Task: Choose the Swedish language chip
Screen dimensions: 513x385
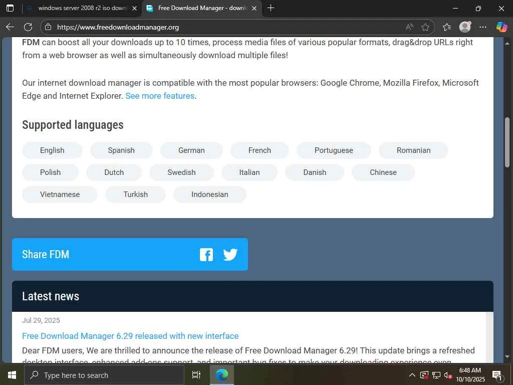Action: [181, 172]
